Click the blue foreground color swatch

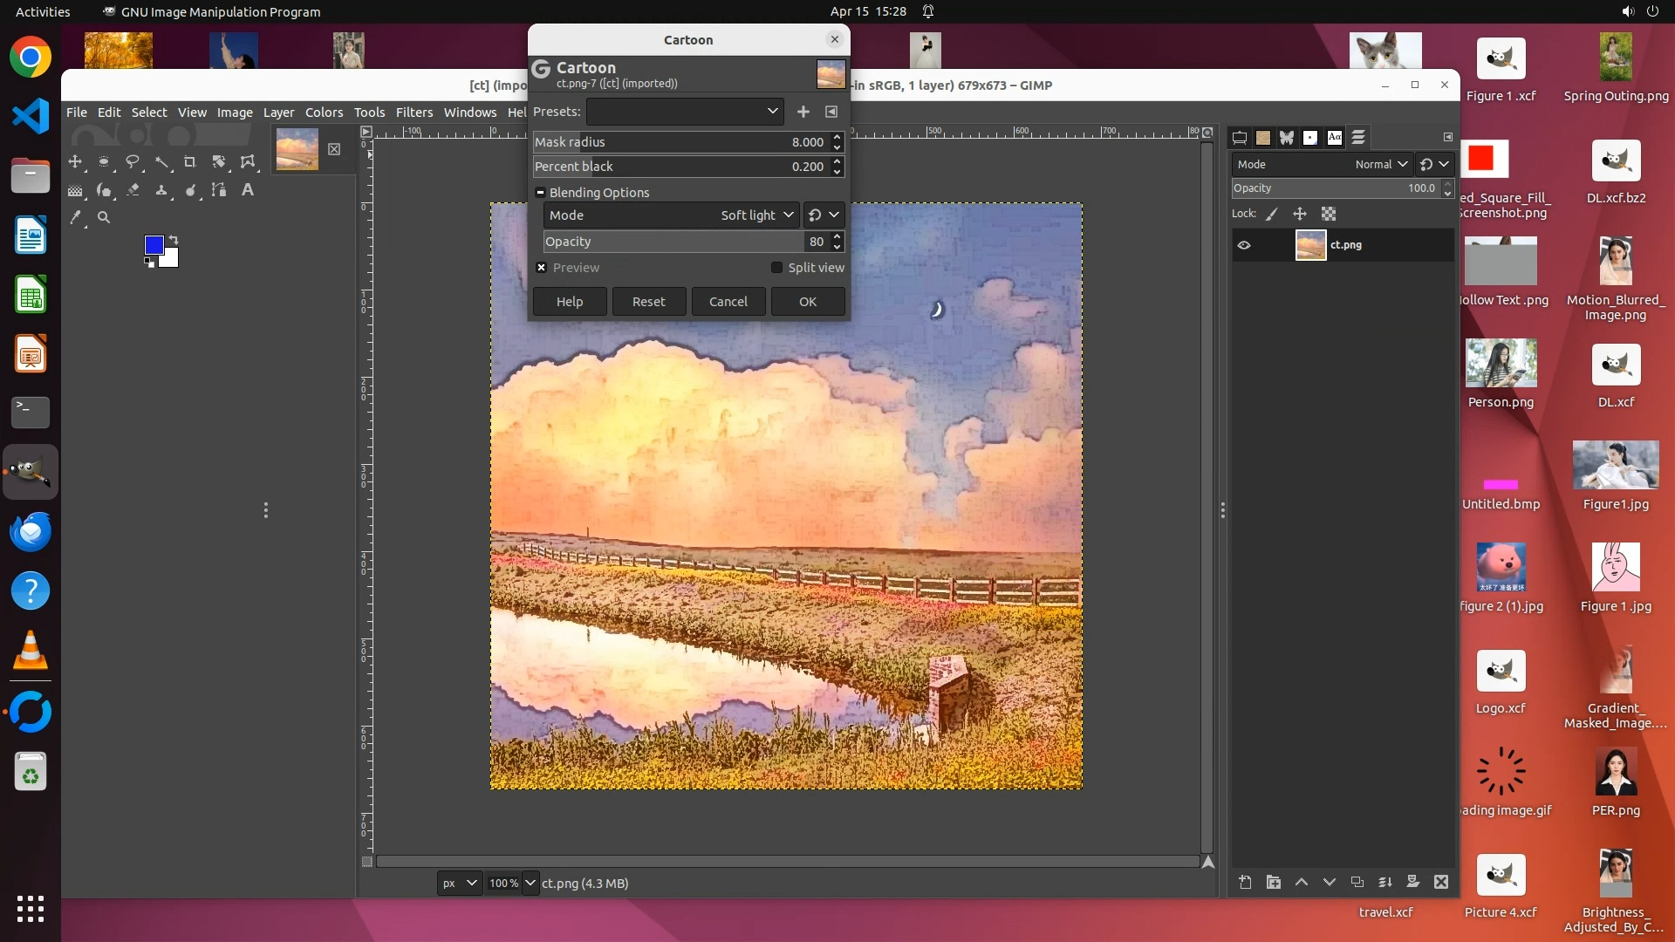pyautogui.click(x=154, y=245)
